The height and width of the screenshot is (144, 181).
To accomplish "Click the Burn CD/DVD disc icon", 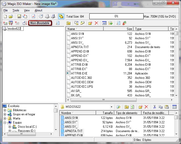I will pos(41,17).
